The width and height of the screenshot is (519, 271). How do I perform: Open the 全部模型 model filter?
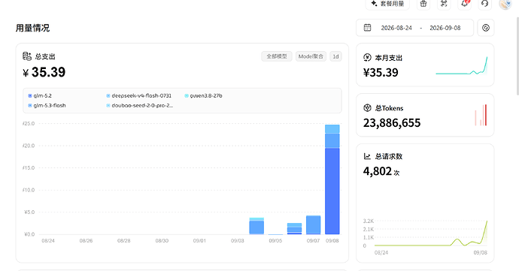277,56
